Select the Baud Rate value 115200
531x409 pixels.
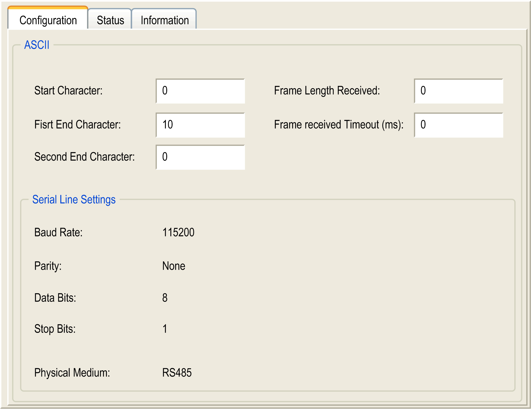[x=178, y=232]
